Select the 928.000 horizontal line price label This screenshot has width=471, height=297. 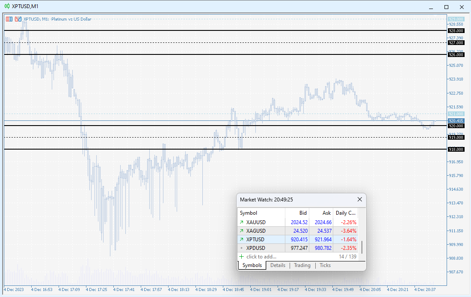pos(456,31)
